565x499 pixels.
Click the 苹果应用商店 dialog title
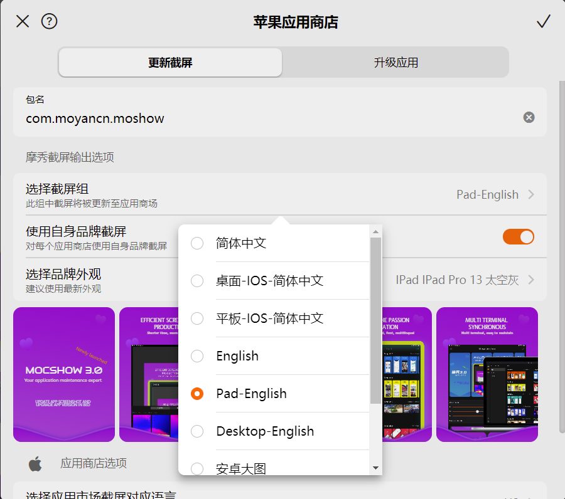click(x=296, y=22)
